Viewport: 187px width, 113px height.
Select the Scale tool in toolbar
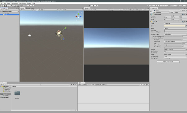(x=11, y=6)
